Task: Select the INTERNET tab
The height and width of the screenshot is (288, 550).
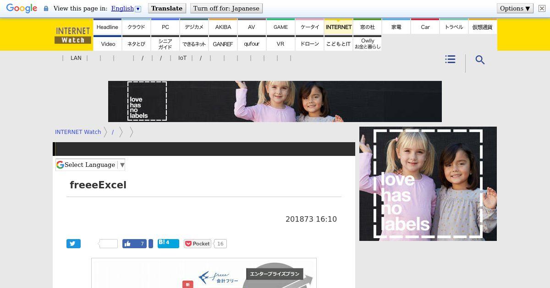Action: 338,27
